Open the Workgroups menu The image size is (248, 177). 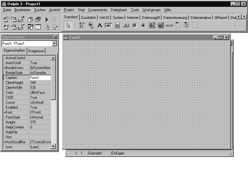tap(152, 10)
